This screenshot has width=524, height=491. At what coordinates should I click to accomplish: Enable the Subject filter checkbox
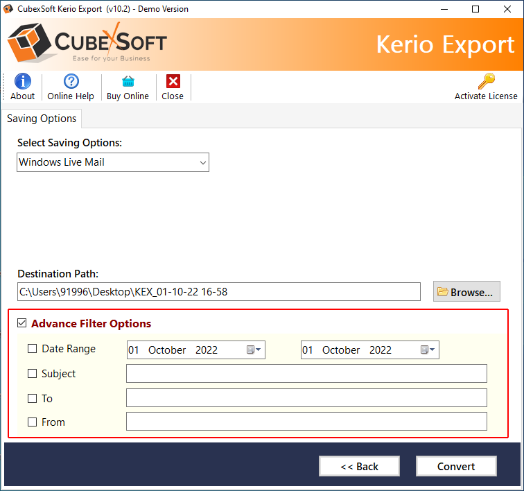[x=32, y=373]
